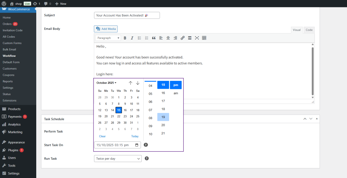Image resolution: width=347 pixels, height=178 pixels.
Task: Choose hour 09 in time picker
Action: click(150, 126)
